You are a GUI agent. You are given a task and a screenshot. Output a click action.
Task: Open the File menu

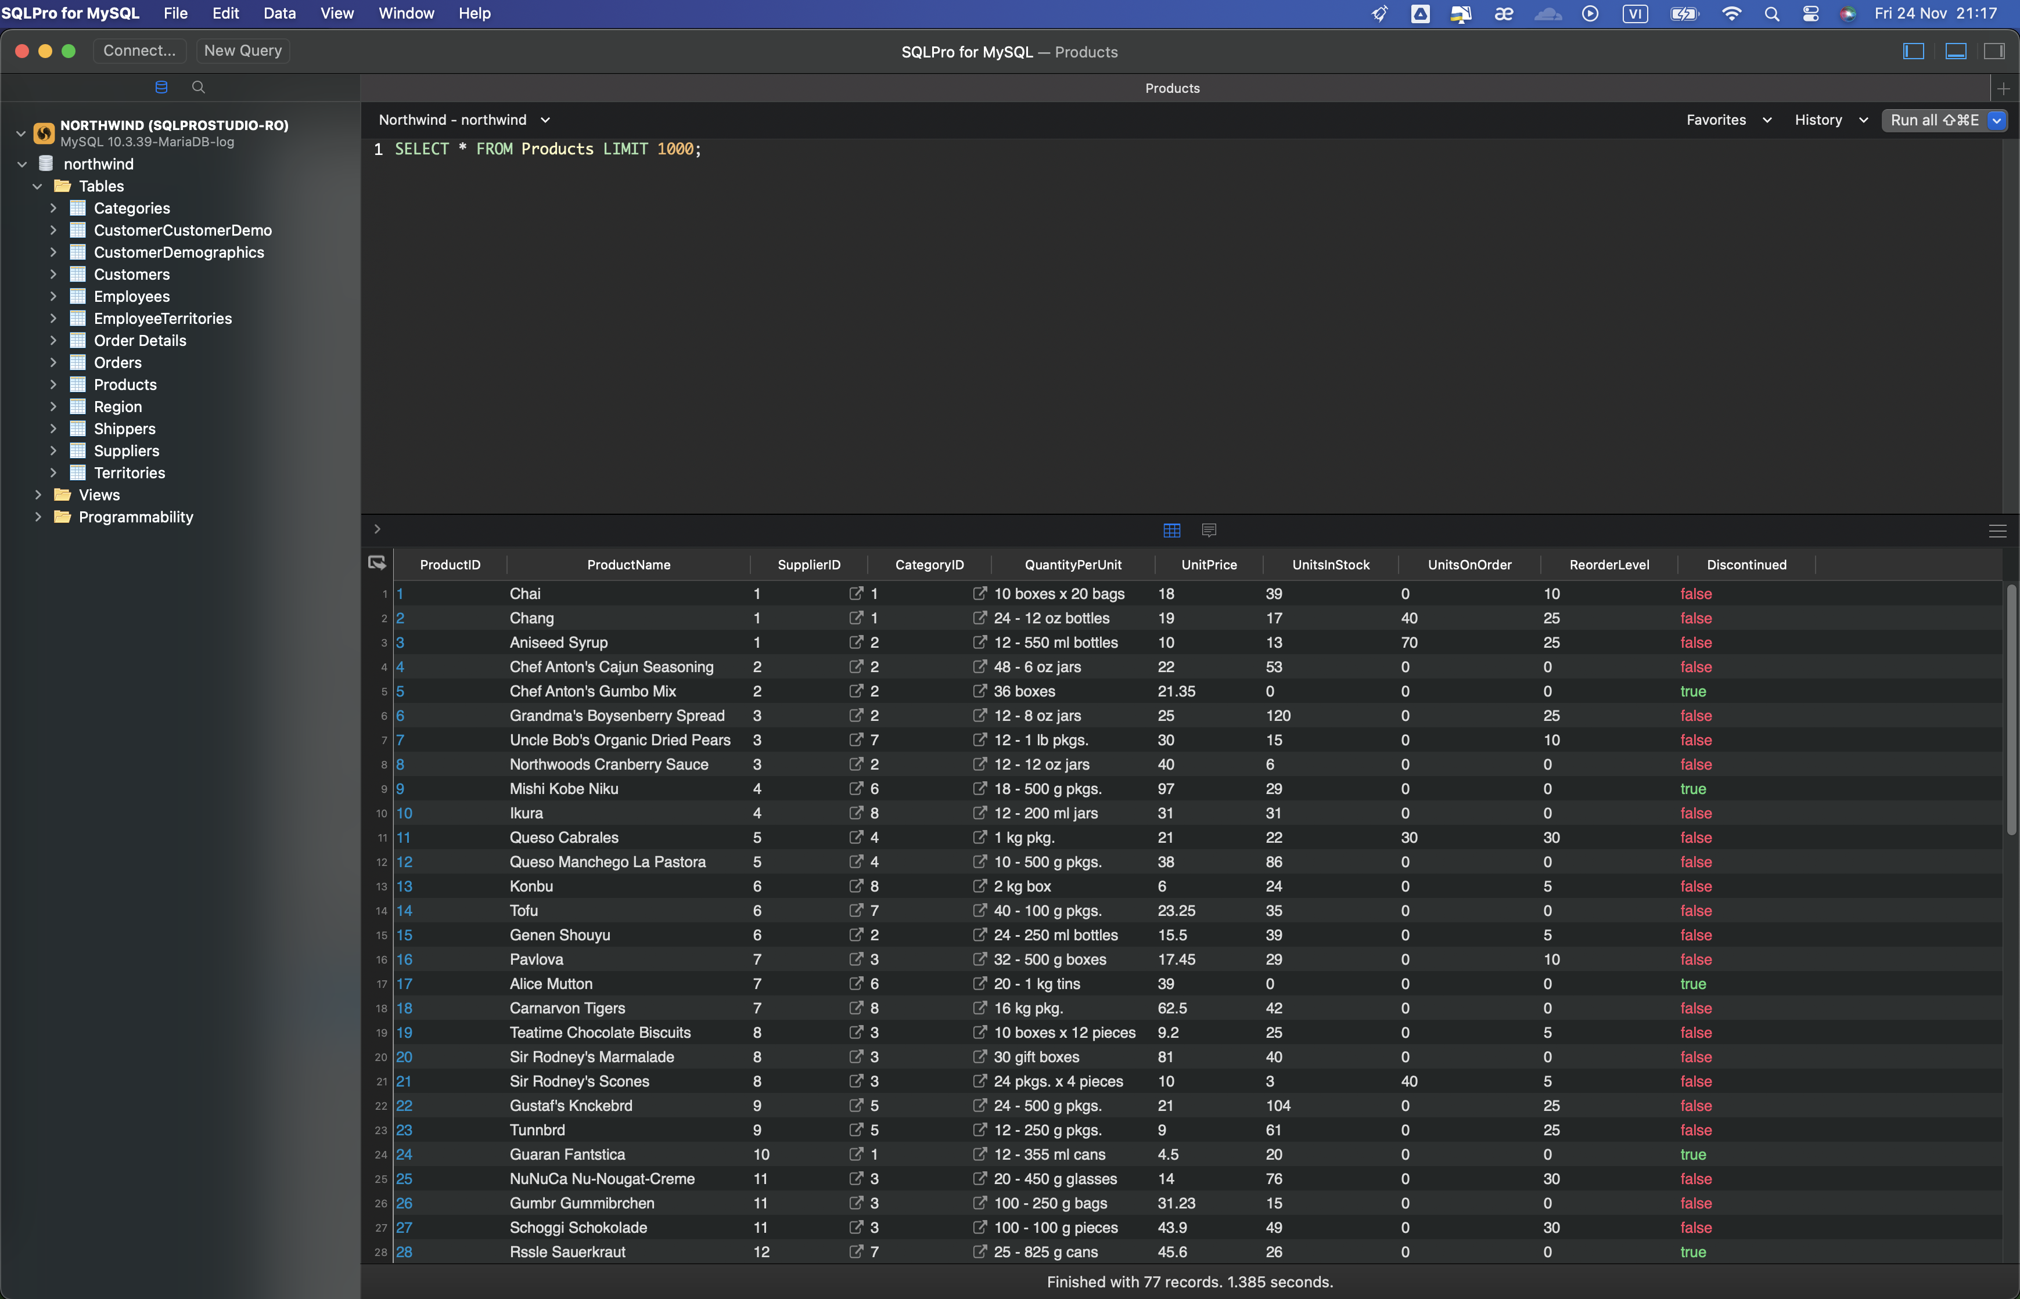coord(175,13)
